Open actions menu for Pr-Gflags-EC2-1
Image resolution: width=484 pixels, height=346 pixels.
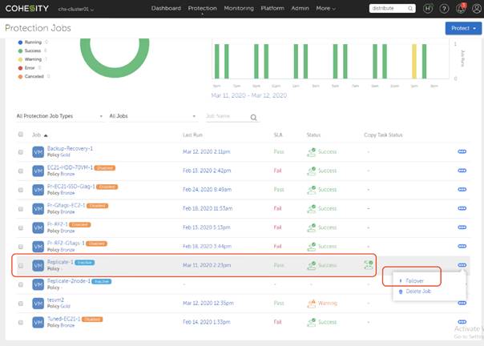tap(462, 208)
